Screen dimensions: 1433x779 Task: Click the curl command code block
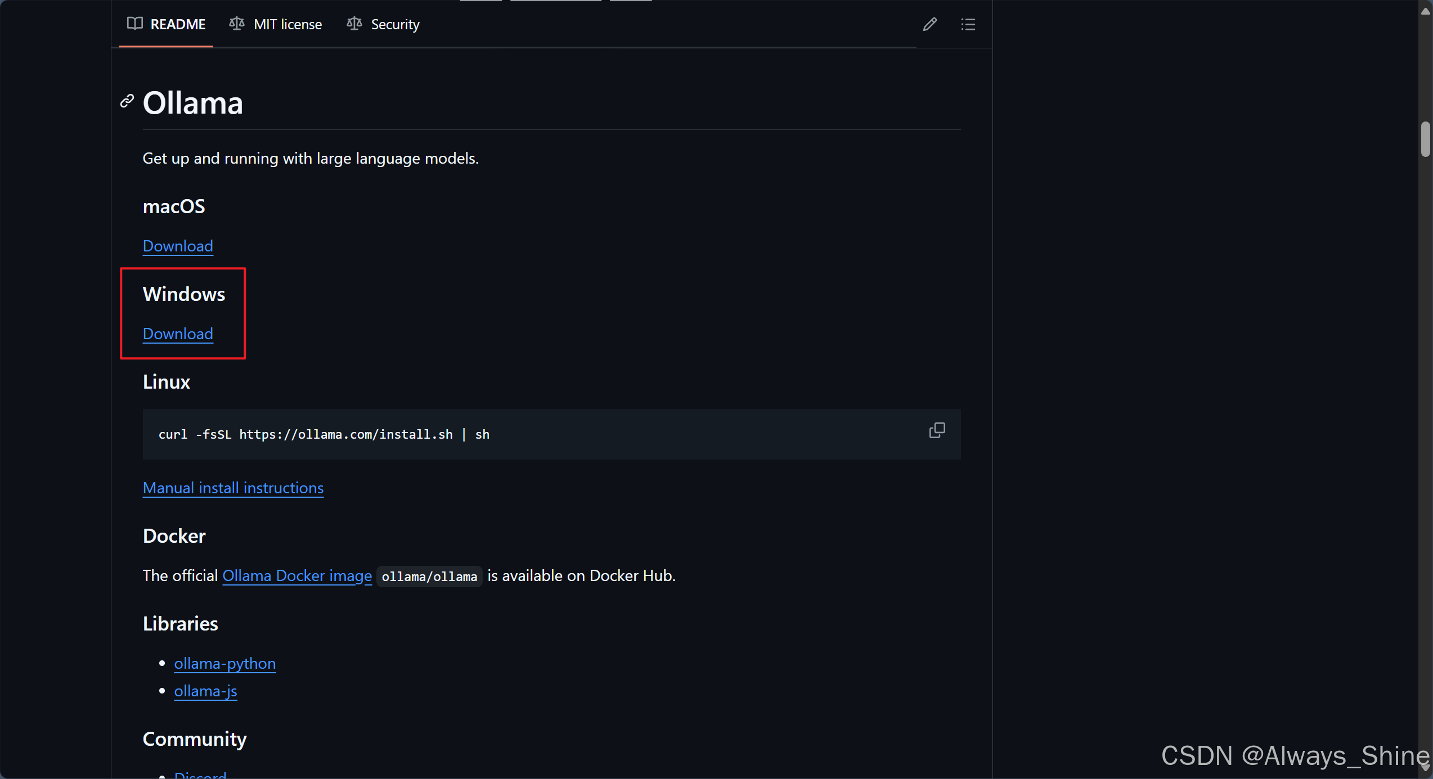506,434
